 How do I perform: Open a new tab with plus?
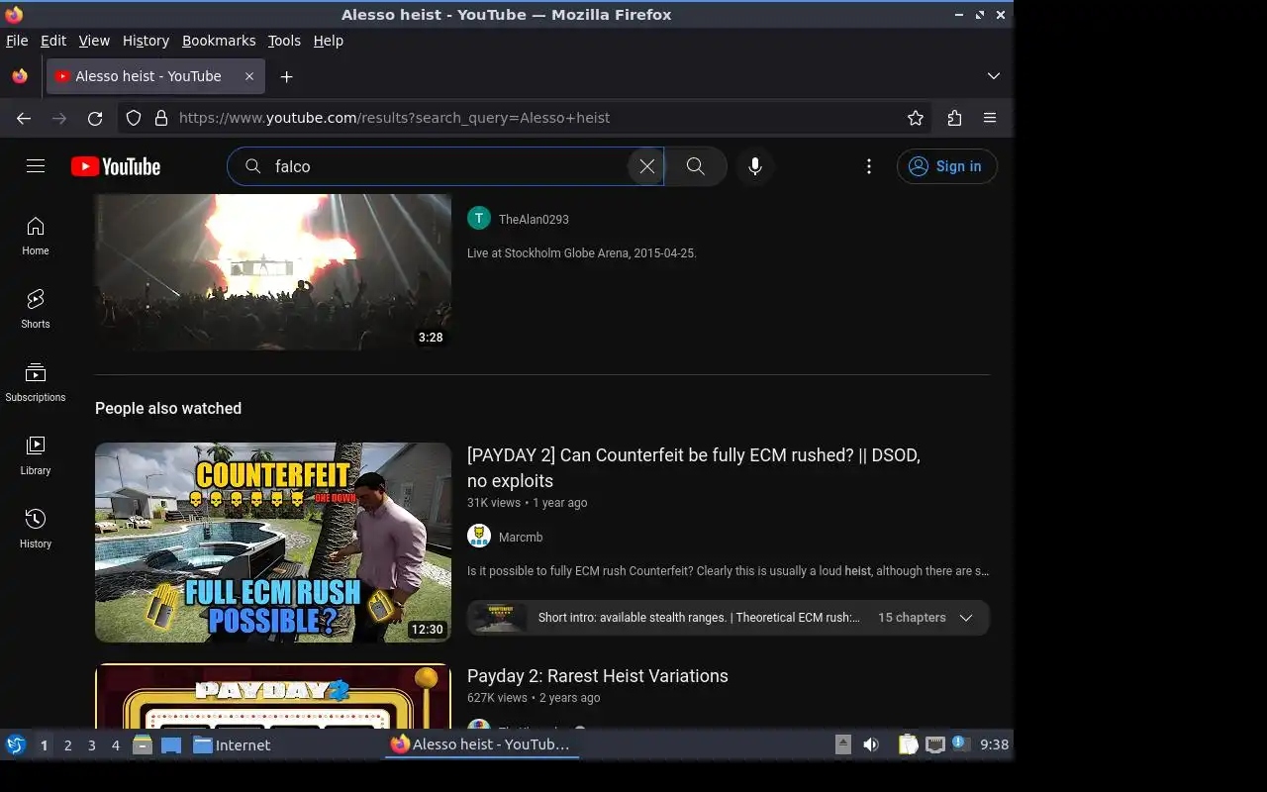(x=286, y=76)
